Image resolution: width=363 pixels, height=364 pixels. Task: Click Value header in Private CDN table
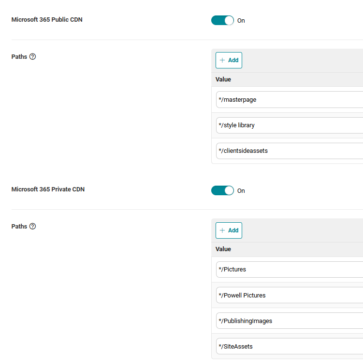point(223,249)
